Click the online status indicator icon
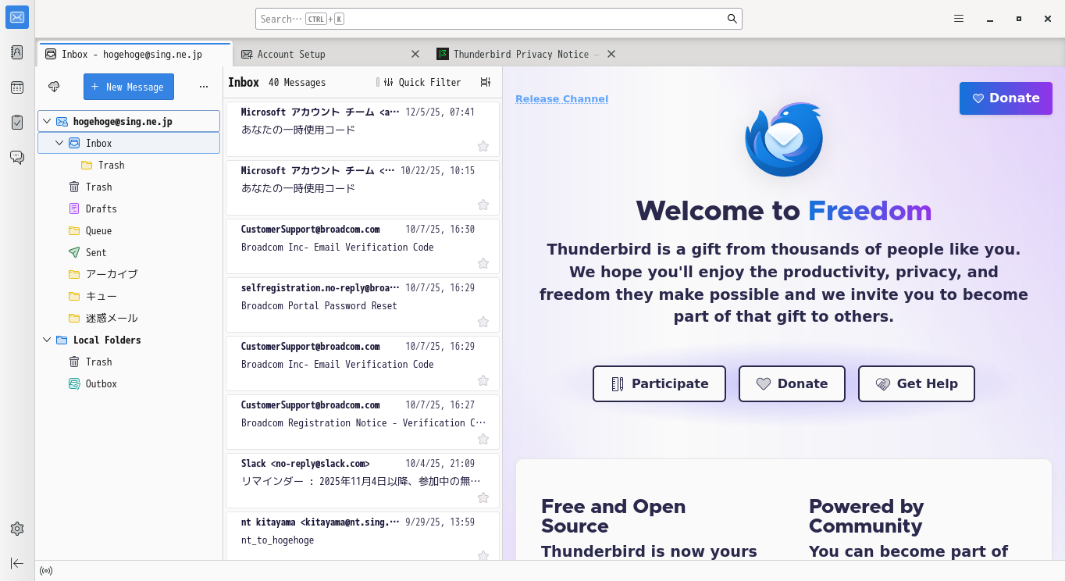This screenshot has width=1065, height=581. tap(46, 571)
